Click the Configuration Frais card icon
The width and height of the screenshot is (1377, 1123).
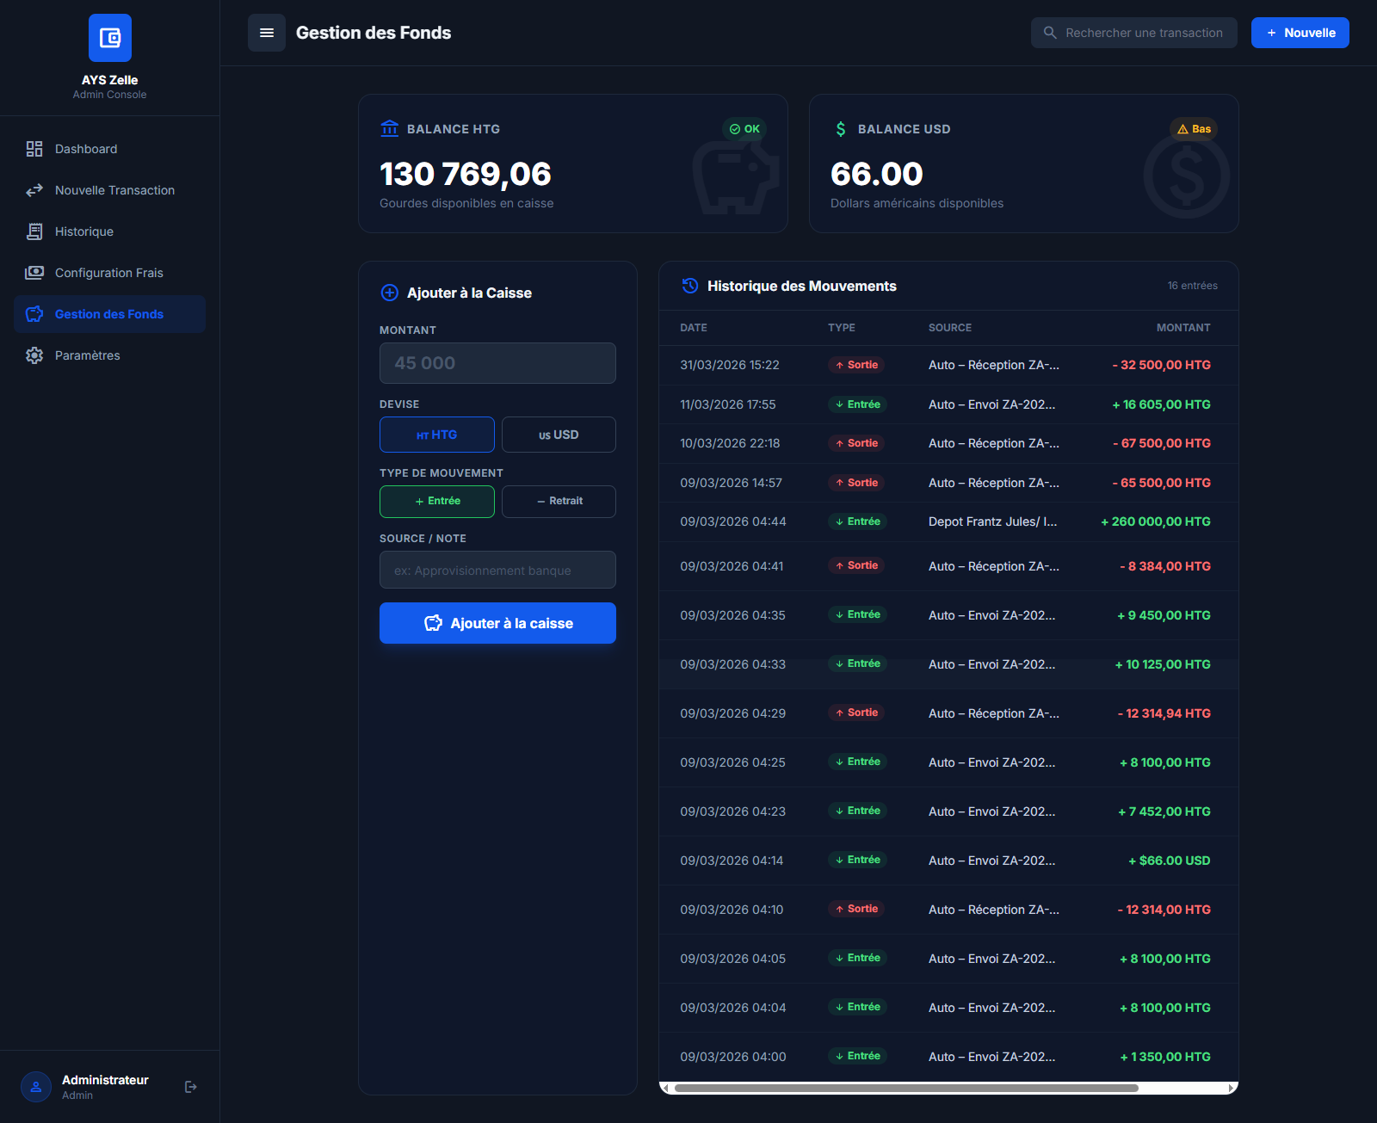click(34, 272)
